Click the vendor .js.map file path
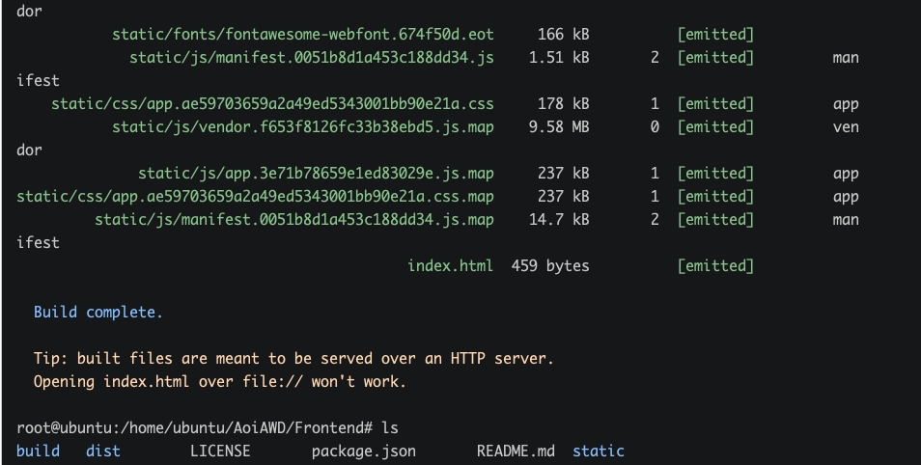Image resolution: width=921 pixels, height=465 pixels. (x=302, y=127)
